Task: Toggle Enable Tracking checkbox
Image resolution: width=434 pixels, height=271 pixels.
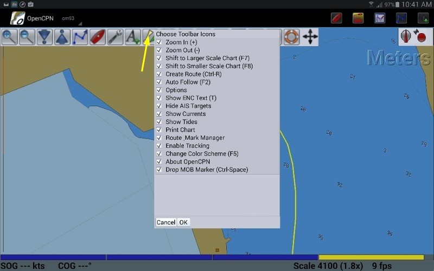Action: point(159,146)
